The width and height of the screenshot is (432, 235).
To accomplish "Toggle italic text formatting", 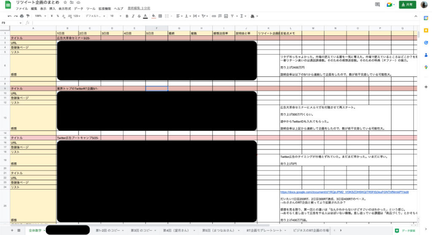I will pos(133,16).
